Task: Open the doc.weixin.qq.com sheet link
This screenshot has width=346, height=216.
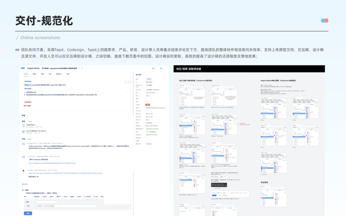Action: pyautogui.click(x=65, y=173)
